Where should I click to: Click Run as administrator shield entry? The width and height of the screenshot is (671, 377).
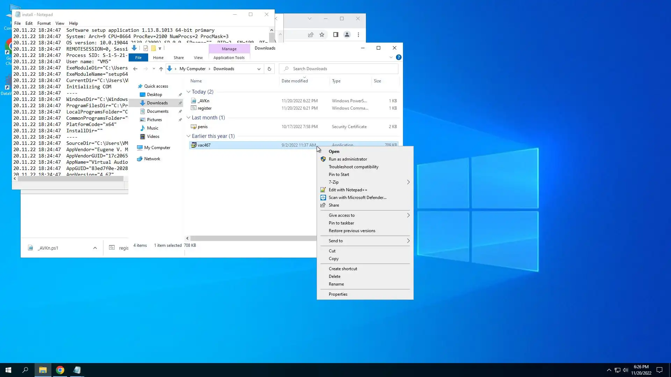pos(348,159)
